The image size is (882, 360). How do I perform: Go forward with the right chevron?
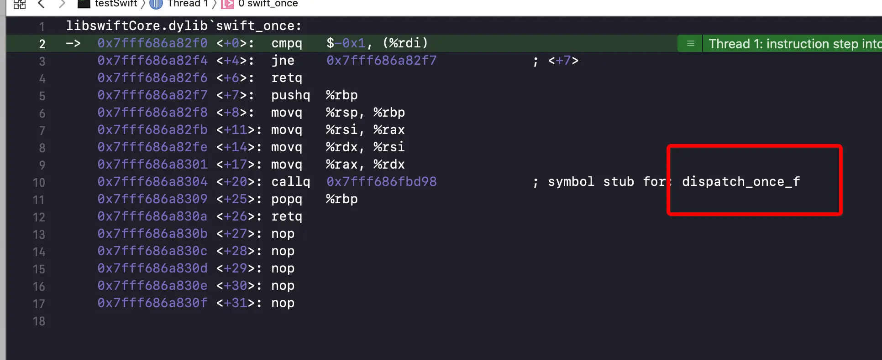pyautogui.click(x=62, y=4)
